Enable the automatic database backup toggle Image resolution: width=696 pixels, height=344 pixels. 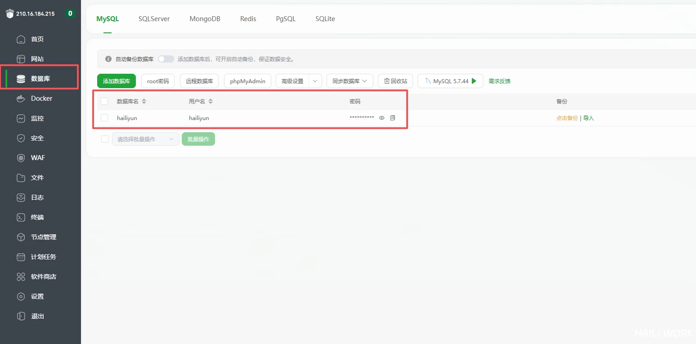(x=166, y=59)
